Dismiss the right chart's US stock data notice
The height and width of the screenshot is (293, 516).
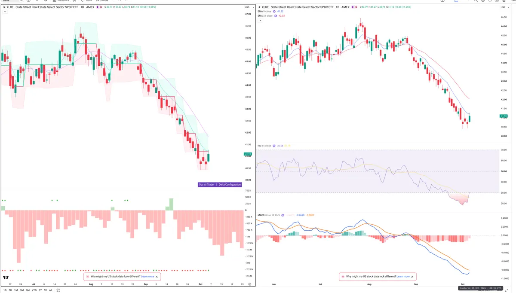[x=413, y=277]
